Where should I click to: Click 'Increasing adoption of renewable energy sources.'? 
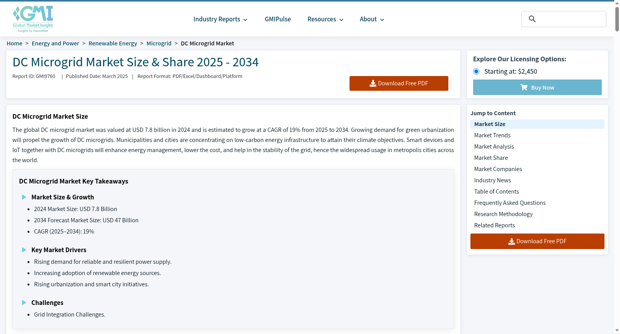[98, 273]
